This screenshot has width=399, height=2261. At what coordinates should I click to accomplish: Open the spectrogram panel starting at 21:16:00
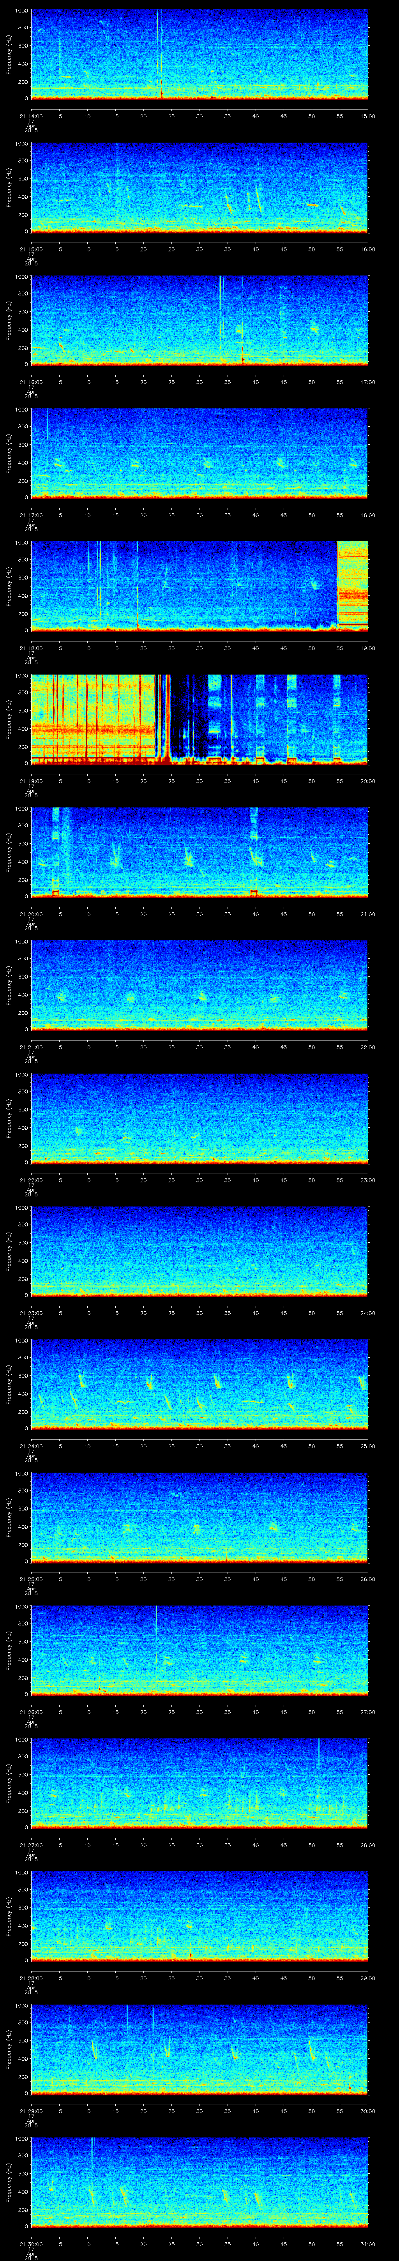click(x=199, y=320)
